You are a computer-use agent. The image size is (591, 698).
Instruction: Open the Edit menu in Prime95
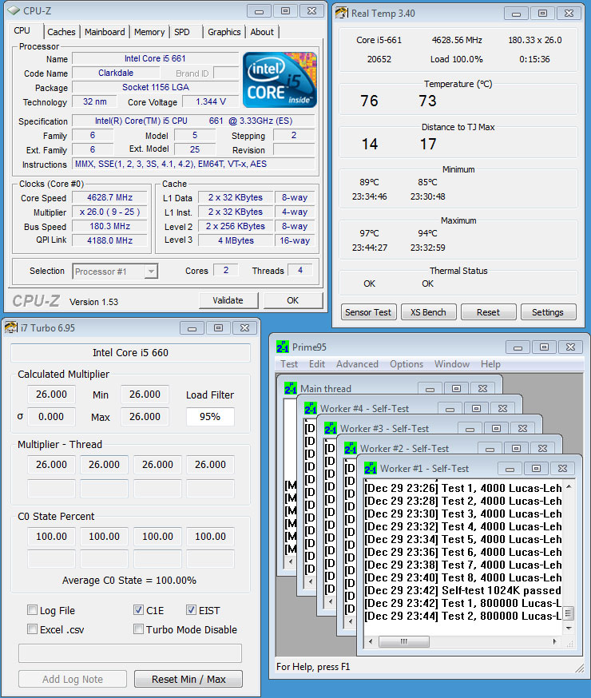click(317, 364)
